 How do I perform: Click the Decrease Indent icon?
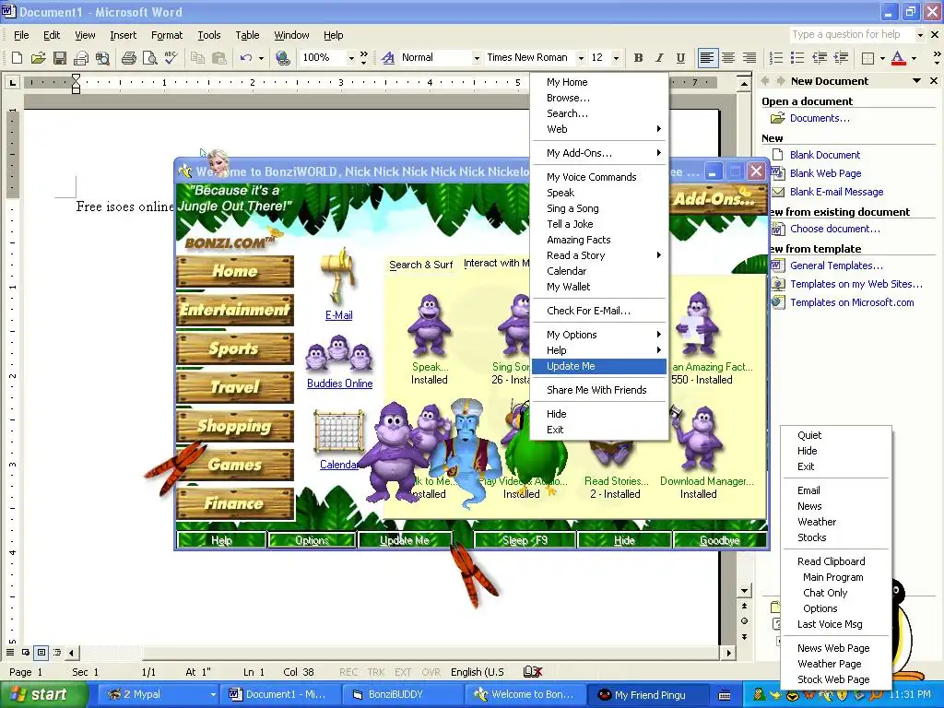(820, 58)
